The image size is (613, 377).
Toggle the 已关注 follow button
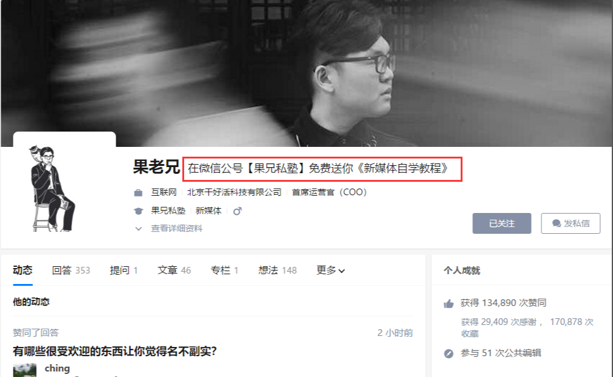point(502,223)
